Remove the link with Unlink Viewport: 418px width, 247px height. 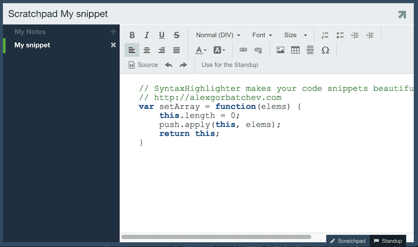pos(258,50)
